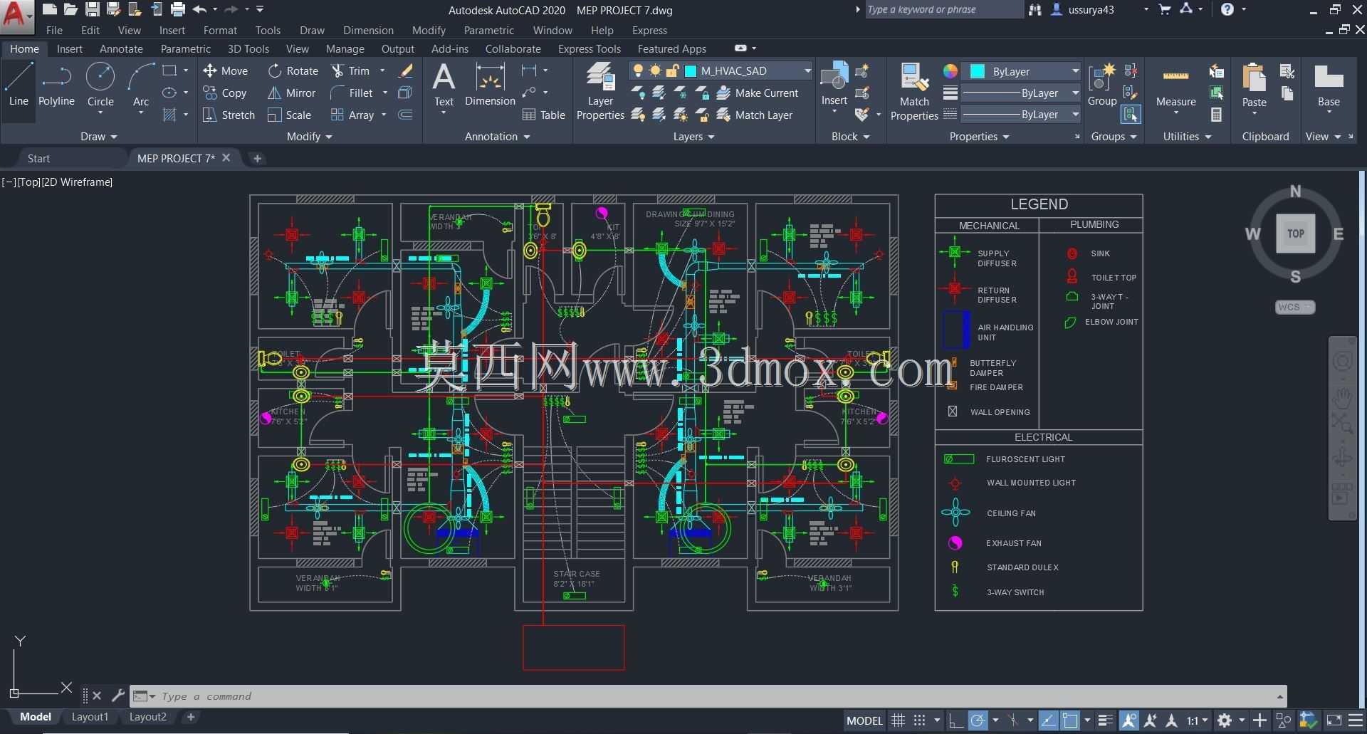Toggle snap mode in status bar
This screenshot has height=734, width=1367.
point(920,720)
